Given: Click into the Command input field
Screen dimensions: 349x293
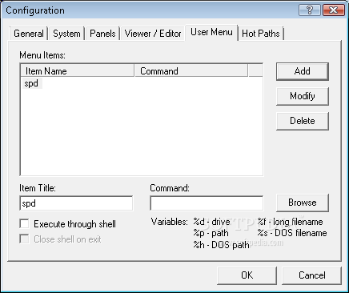Looking at the screenshot, I should (207, 203).
